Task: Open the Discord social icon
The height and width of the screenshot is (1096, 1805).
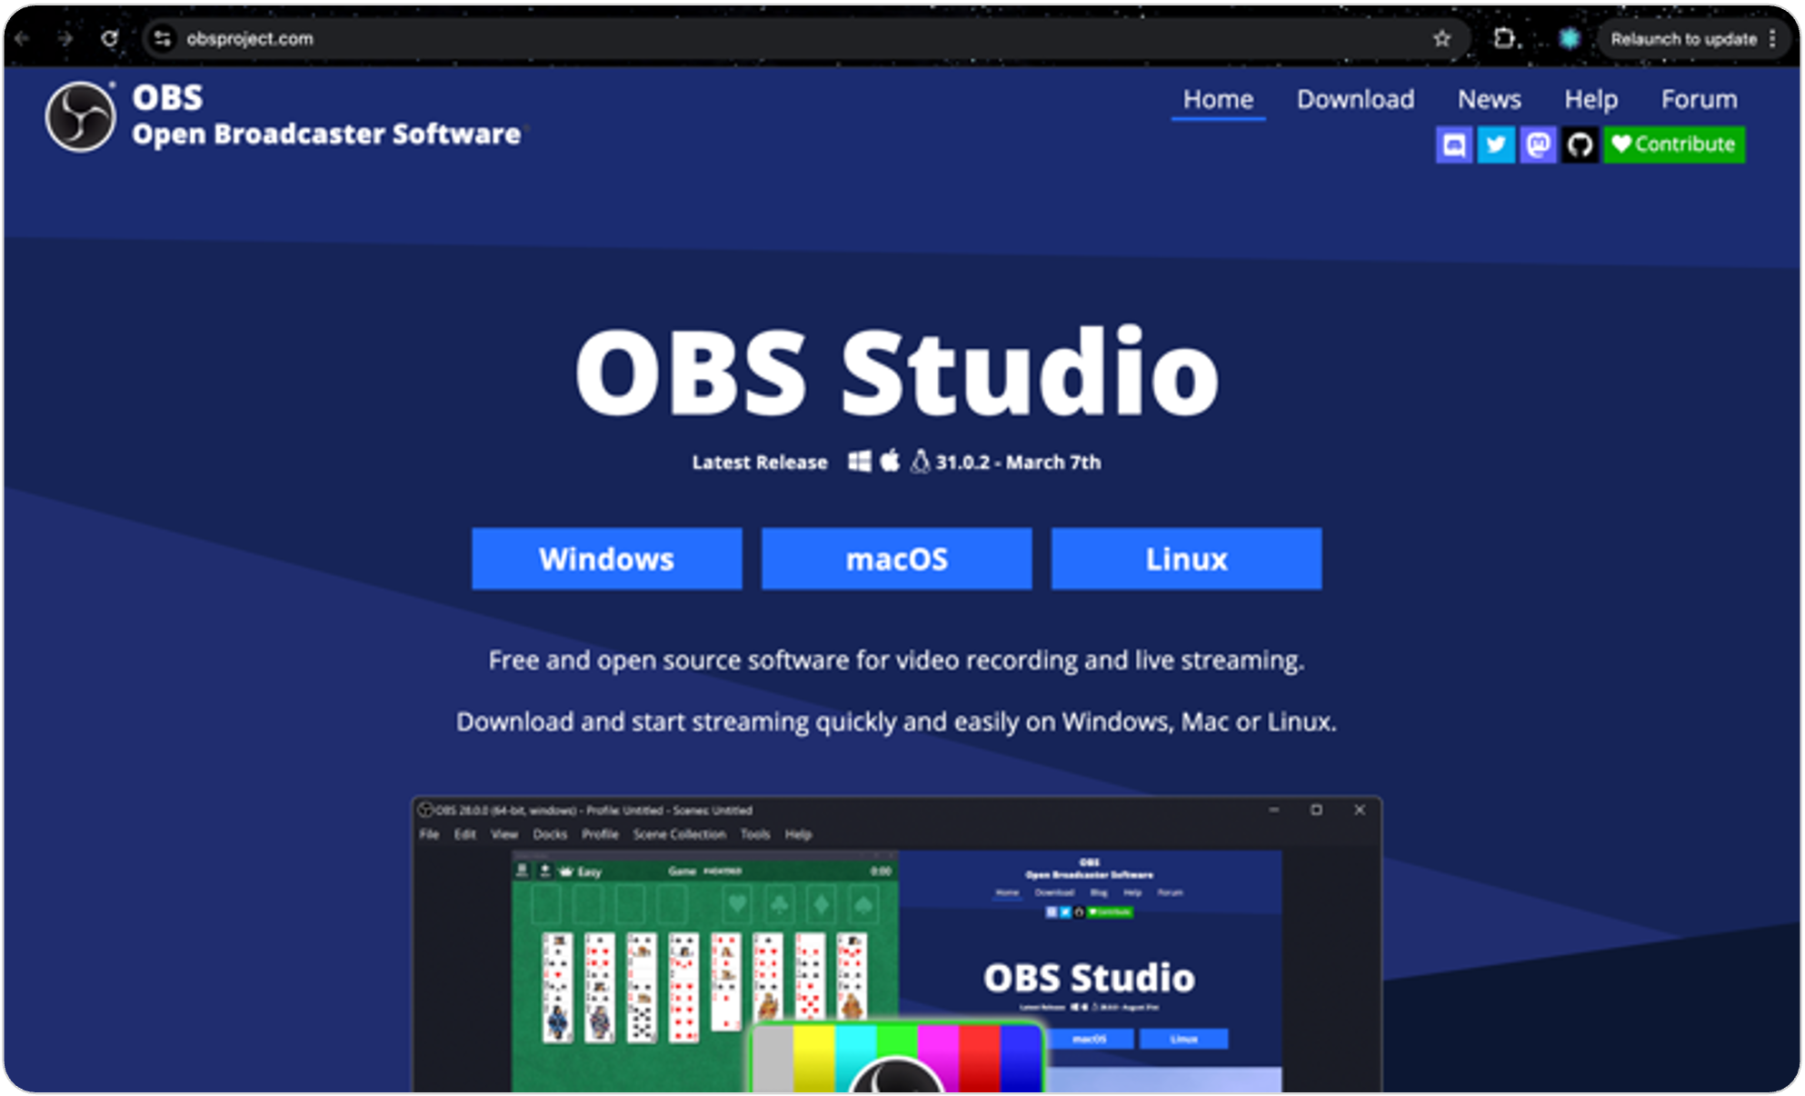Action: pos(1453,144)
